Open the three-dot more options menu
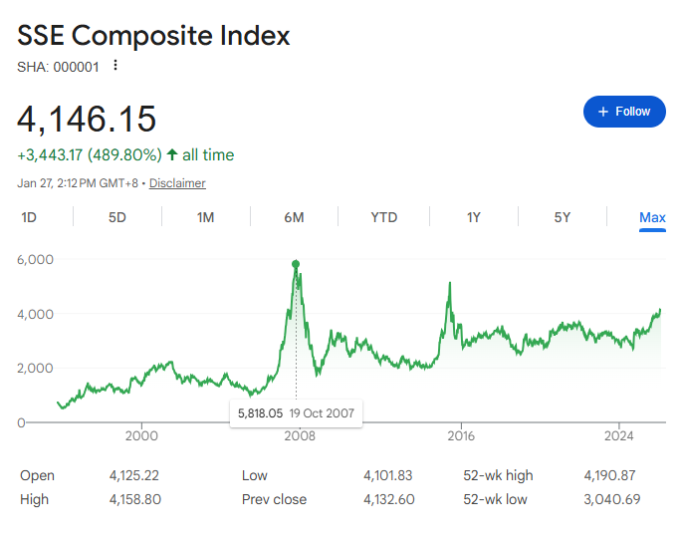This screenshot has width=681, height=542. 115,66
